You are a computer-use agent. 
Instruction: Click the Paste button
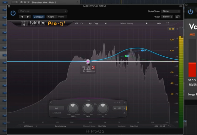[x=61, y=17]
